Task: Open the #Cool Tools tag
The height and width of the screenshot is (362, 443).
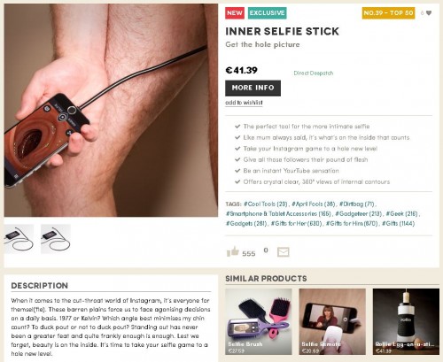Action: 266,204
